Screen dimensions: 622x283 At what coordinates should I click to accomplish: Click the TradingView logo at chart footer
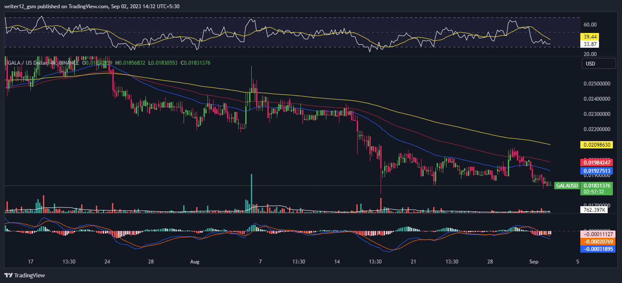coord(25,275)
